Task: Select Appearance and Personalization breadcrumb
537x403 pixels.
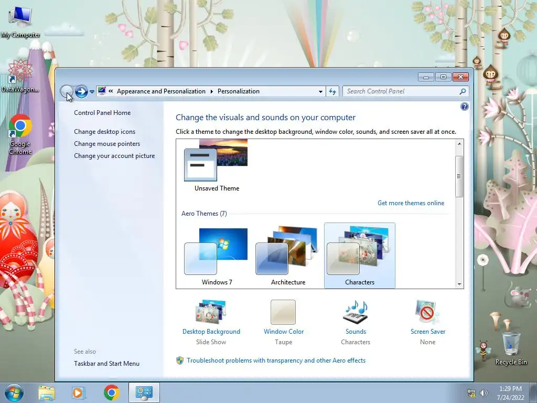Action: click(161, 91)
